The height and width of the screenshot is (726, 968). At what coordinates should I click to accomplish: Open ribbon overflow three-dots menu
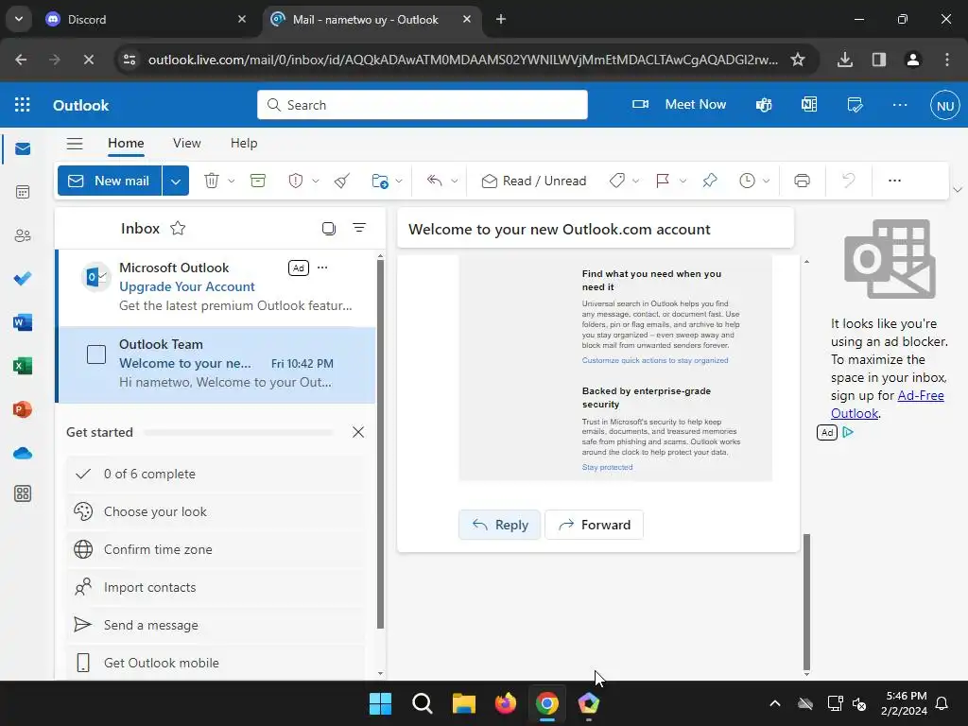click(x=894, y=181)
